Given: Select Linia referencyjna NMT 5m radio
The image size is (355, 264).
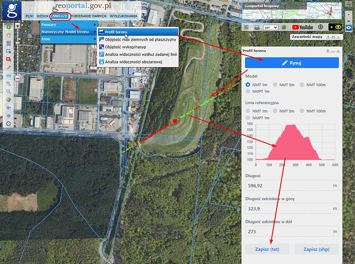Looking at the screenshot, I should click(275, 111).
